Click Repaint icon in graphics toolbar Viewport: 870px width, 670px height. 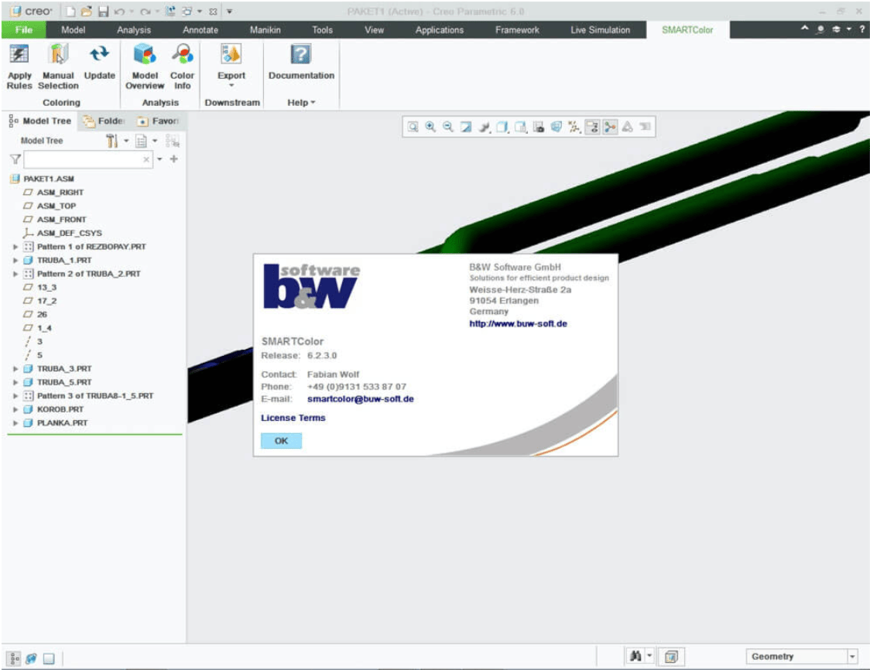point(466,127)
